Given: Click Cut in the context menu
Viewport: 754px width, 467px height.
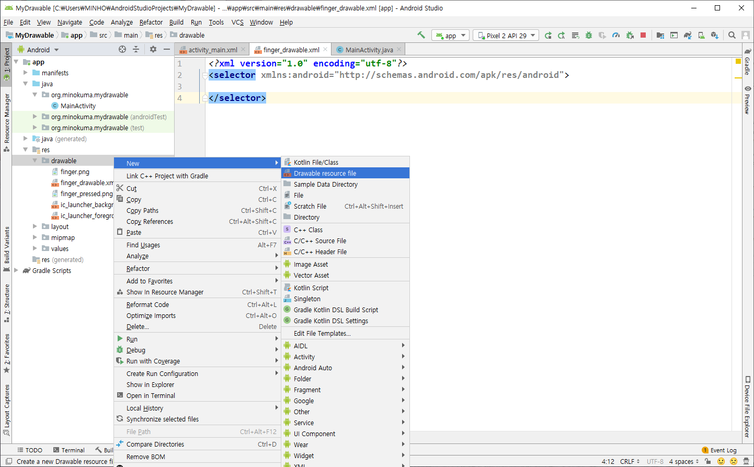Looking at the screenshot, I should point(197,188).
